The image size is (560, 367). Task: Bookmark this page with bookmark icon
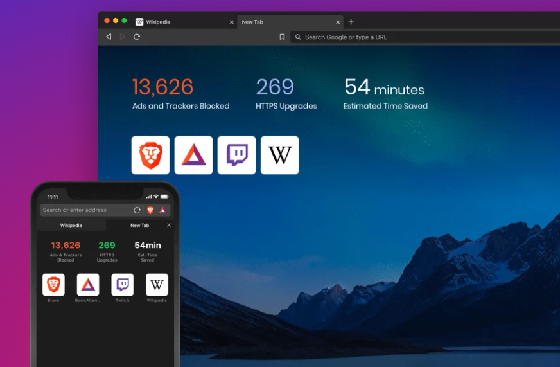pyautogui.click(x=282, y=37)
